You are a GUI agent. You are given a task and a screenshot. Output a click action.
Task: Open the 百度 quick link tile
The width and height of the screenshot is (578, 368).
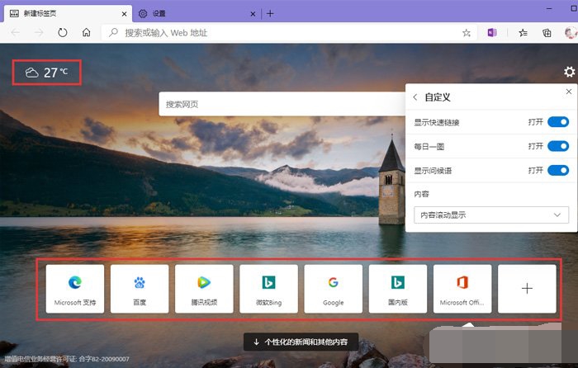click(x=140, y=289)
